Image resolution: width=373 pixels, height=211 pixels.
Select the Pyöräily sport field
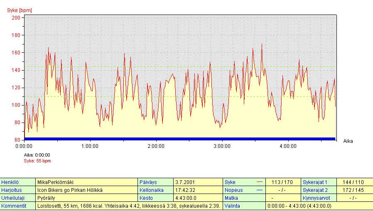click(x=46, y=198)
